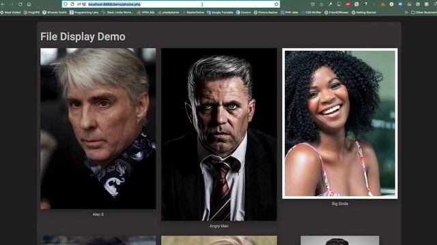Click the Big Smile portrait photo
Image resolution: width=437 pixels, height=245 pixels.
tap(340, 124)
